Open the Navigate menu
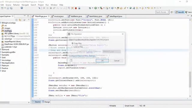The image size is (192, 108). [x=25, y=5]
